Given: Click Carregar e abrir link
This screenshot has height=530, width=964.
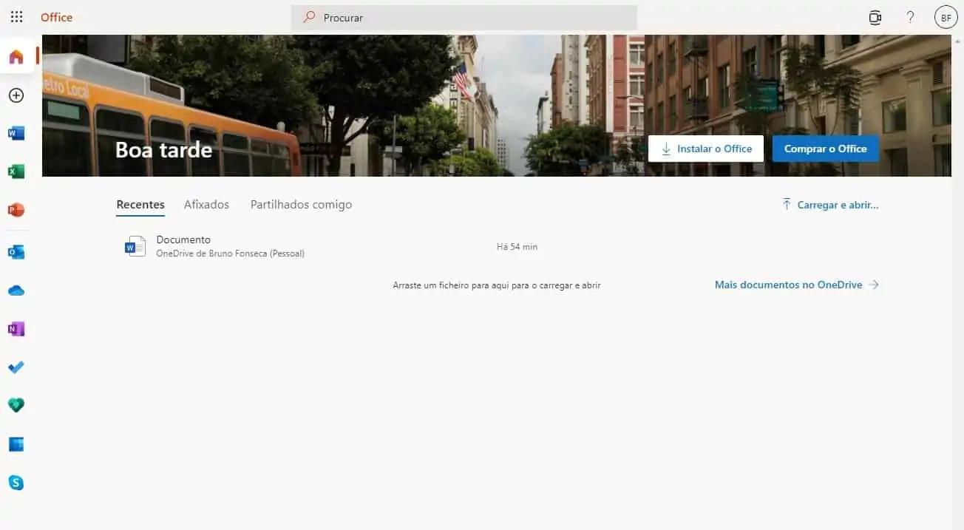Looking at the screenshot, I should (x=830, y=205).
